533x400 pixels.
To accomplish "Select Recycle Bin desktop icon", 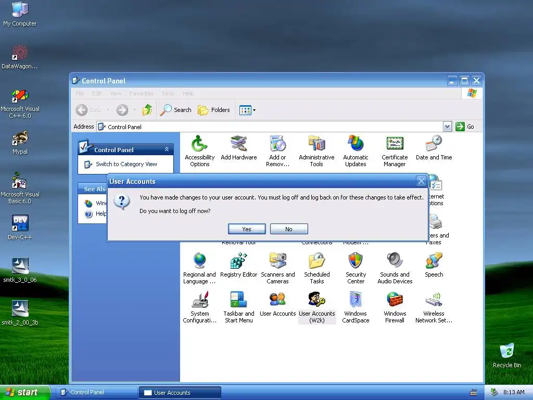I will pos(507,355).
